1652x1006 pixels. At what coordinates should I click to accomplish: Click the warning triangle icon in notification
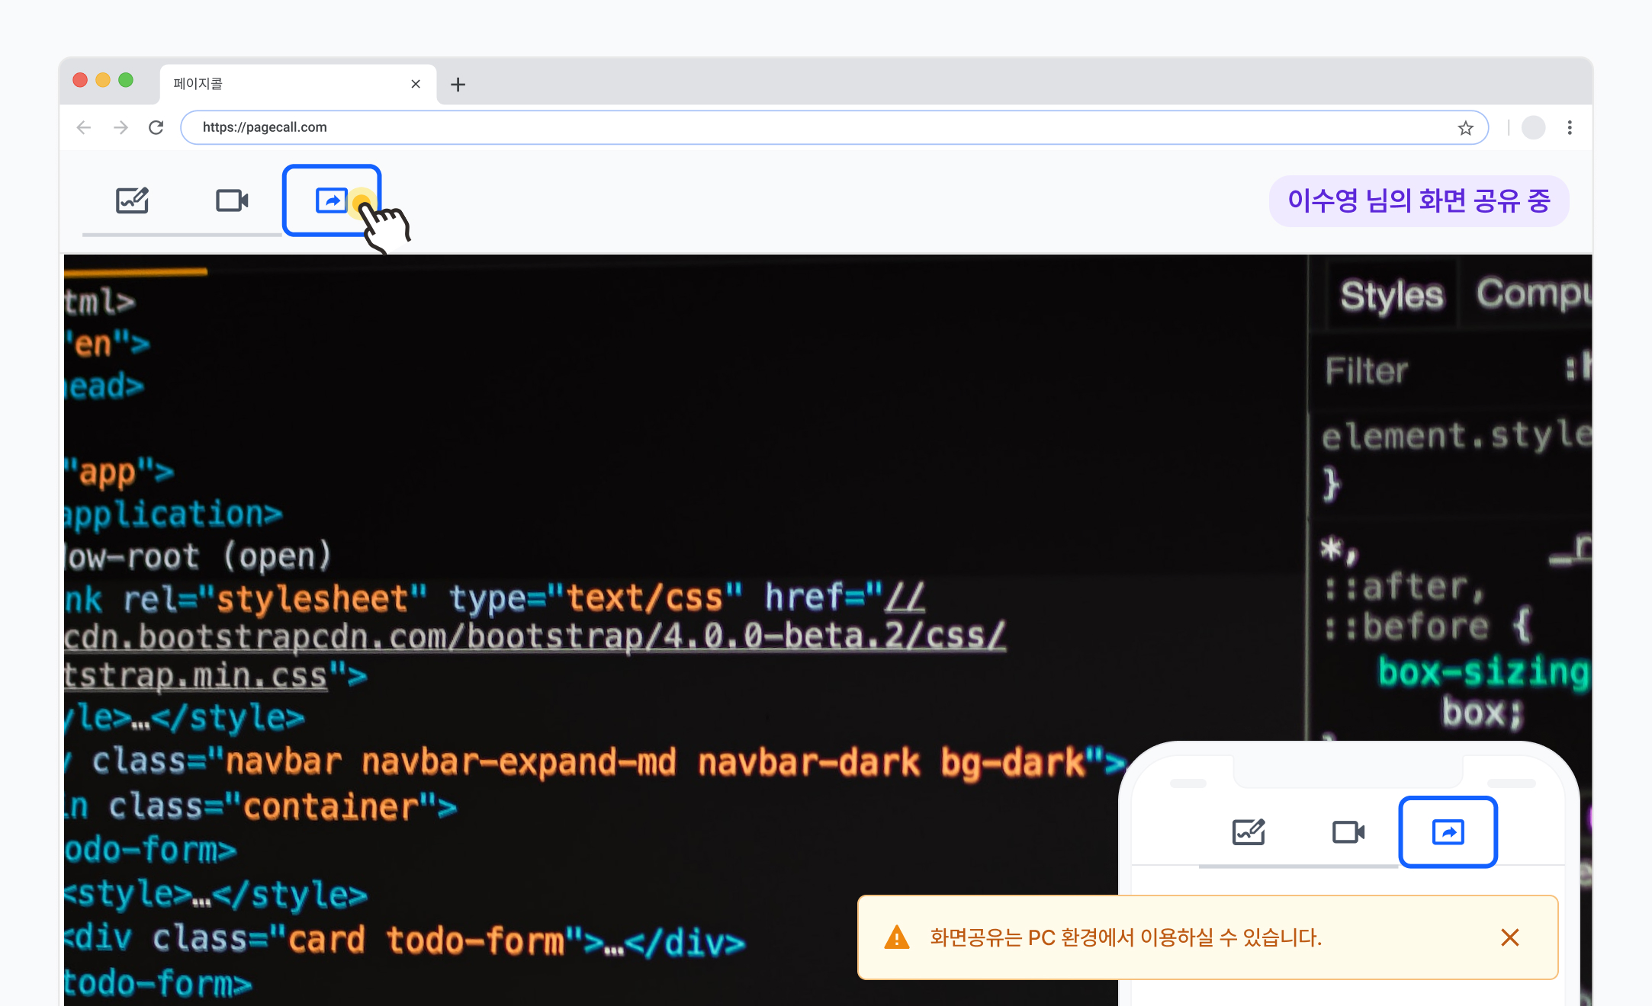(x=897, y=937)
